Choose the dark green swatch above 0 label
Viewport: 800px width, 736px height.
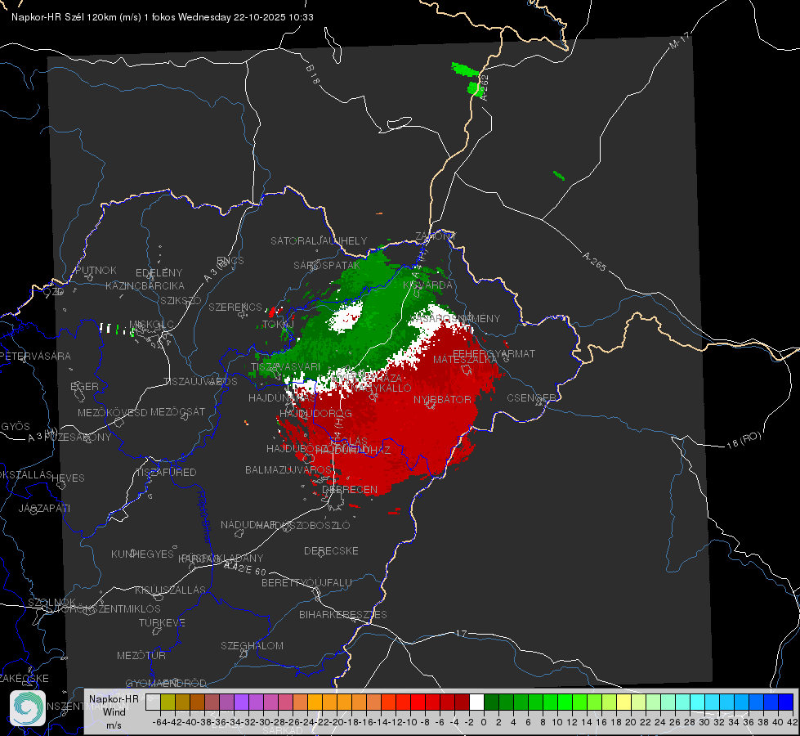pyautogui.click(x=491, y=702)
